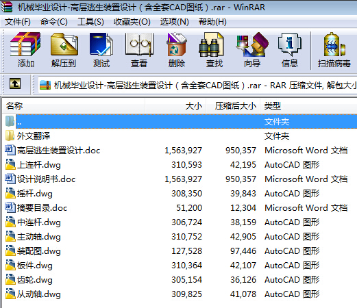Click the AutoCAD icon of 齿轮.dwg
The height and width of the screenshot is (308, 357).
tap(10, 279)
